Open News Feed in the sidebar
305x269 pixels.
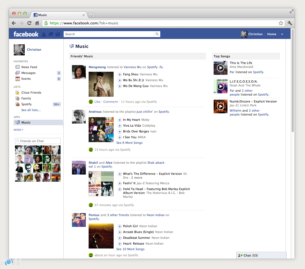pos(29,67)
